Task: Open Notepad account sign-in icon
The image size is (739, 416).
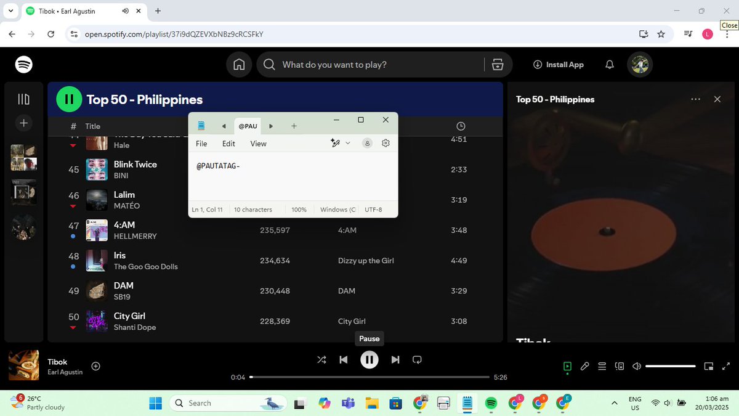Action: [367, 143]
